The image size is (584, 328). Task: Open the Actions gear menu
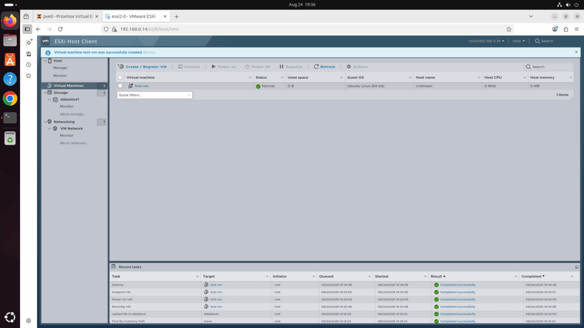[357, 67]
